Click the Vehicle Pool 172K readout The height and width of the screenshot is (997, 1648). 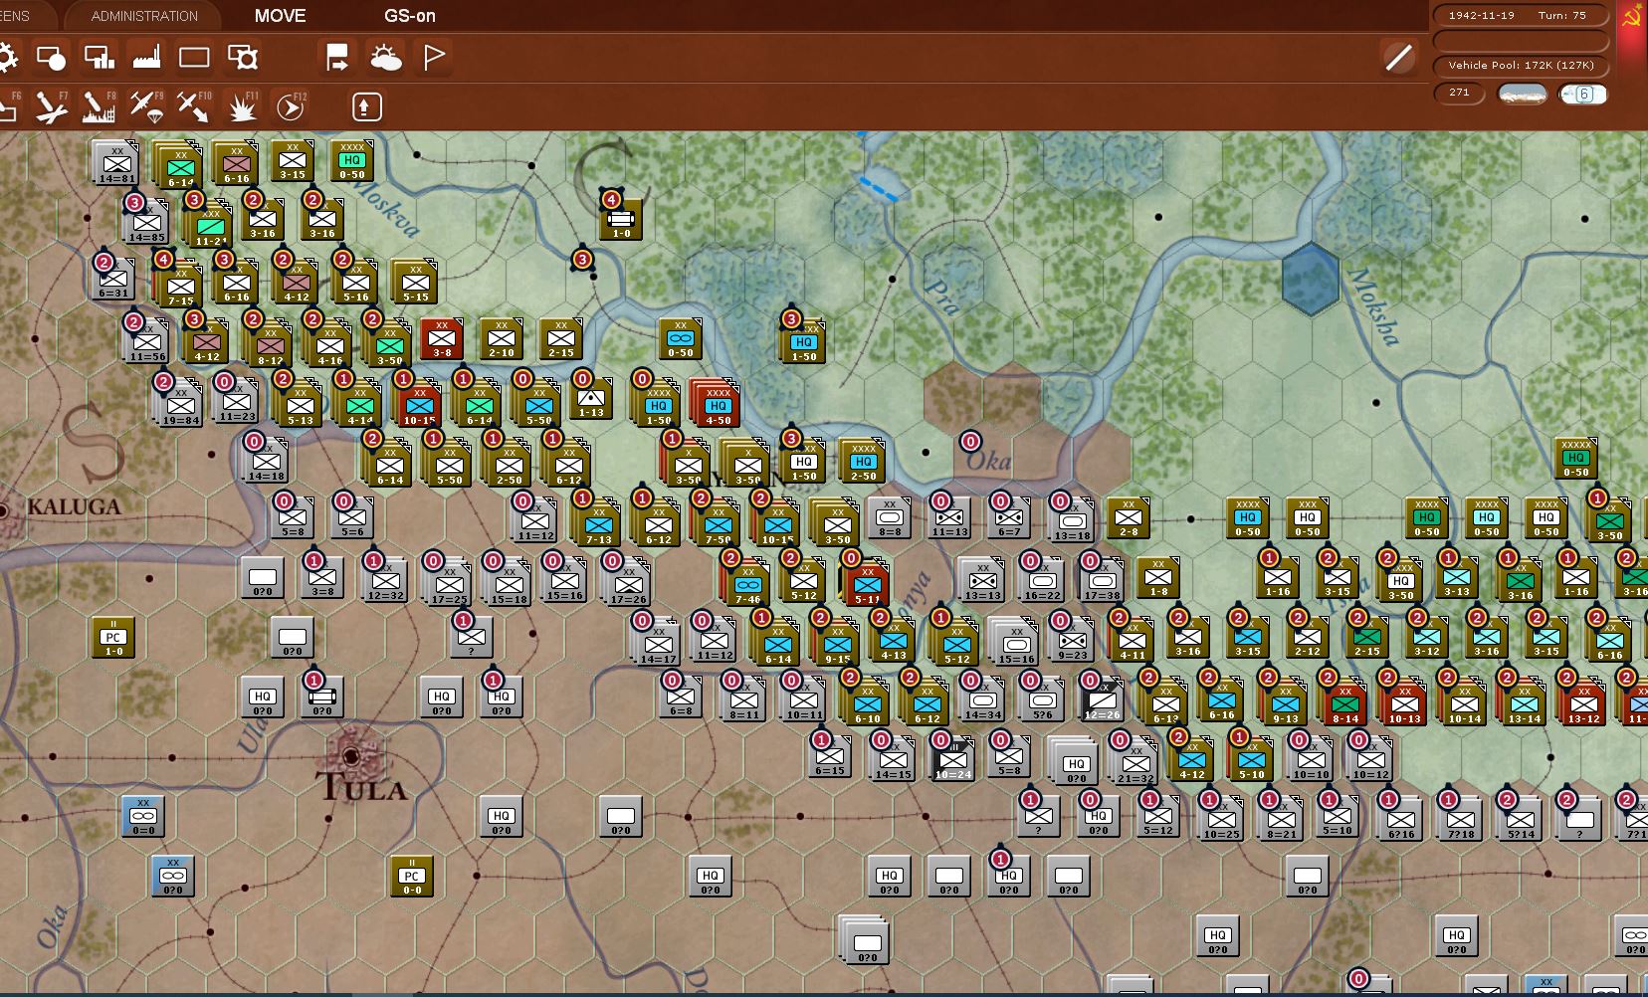click(x=1521, y=66)
